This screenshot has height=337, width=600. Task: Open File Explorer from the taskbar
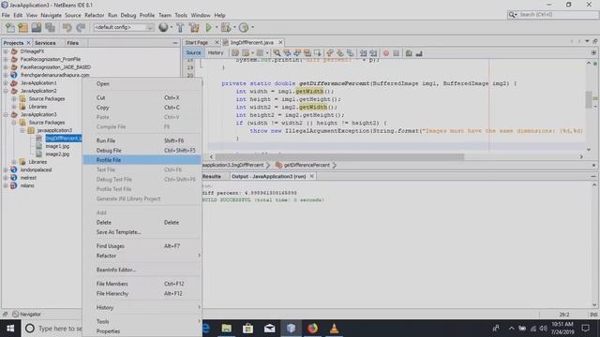227,329
